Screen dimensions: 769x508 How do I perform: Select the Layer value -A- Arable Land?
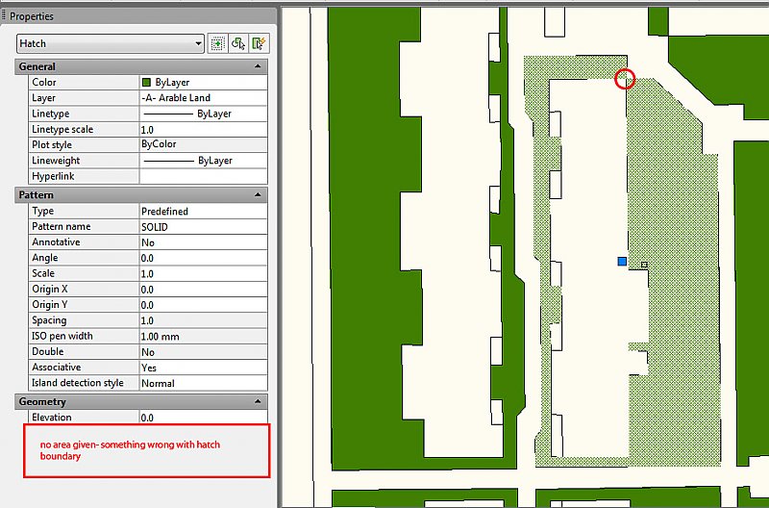click(204, 98)
